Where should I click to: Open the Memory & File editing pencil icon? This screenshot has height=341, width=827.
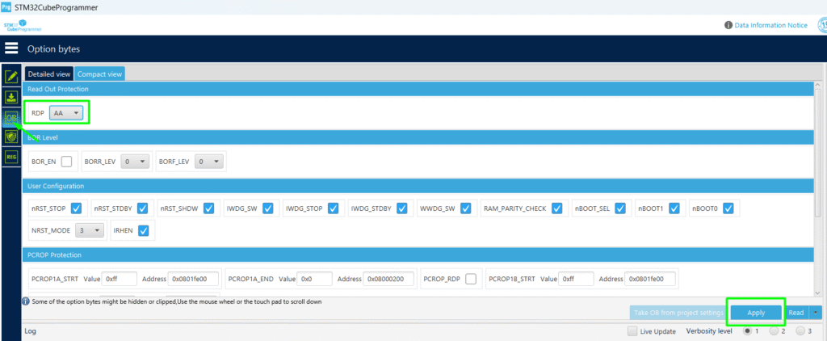pos(11,78)
